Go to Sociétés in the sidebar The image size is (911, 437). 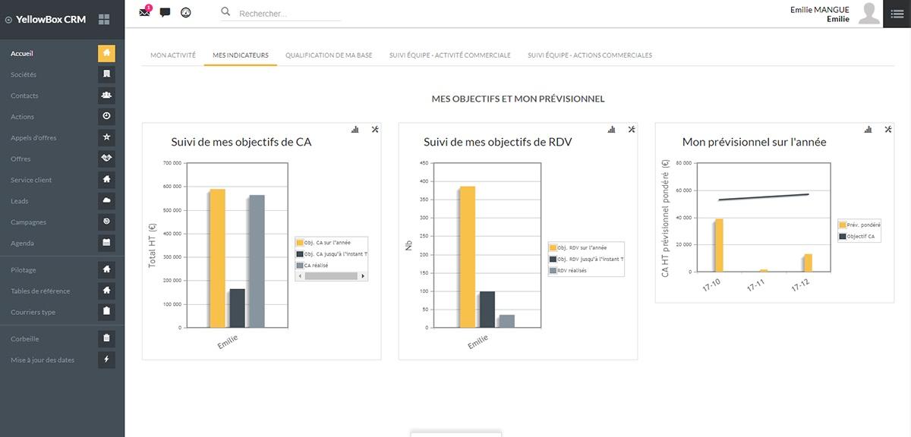pos(24,74)
